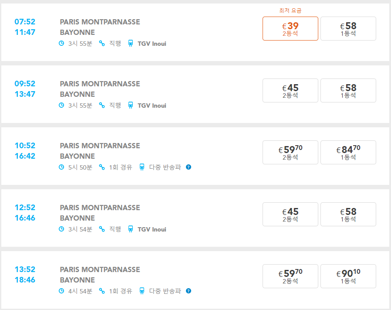The height and width of the screenshot is (310, 391).
Task: Pick the €58 1st class fare for 12:52
Action: [348, 215]
